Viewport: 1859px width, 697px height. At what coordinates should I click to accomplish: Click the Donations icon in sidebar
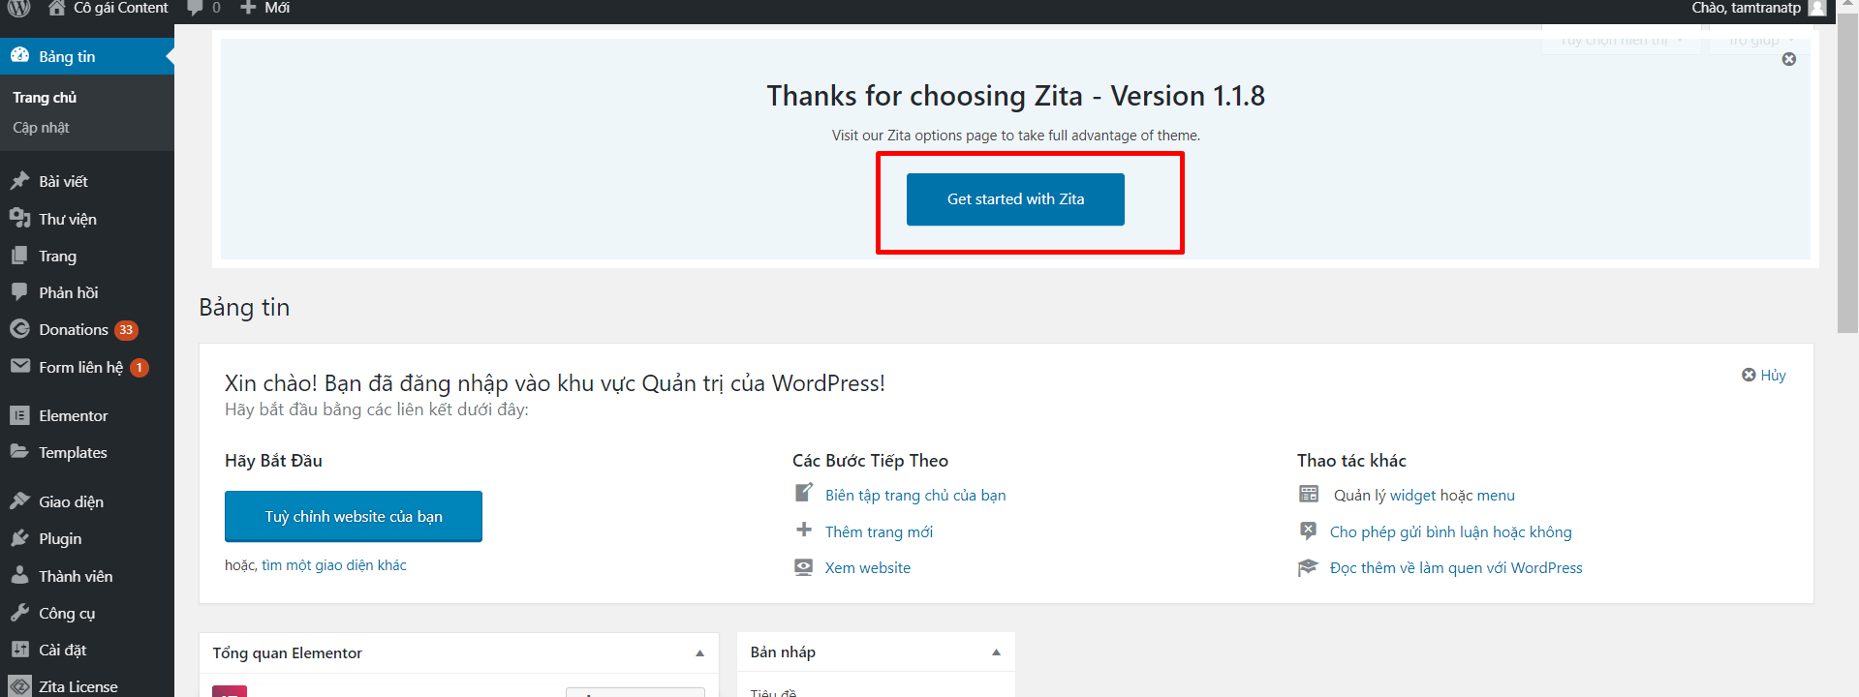click(x=19, y=329)
